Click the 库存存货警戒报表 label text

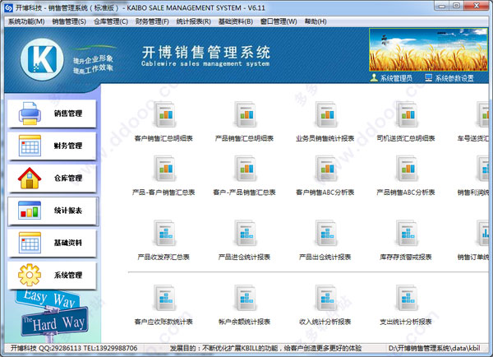click(406, 257)
